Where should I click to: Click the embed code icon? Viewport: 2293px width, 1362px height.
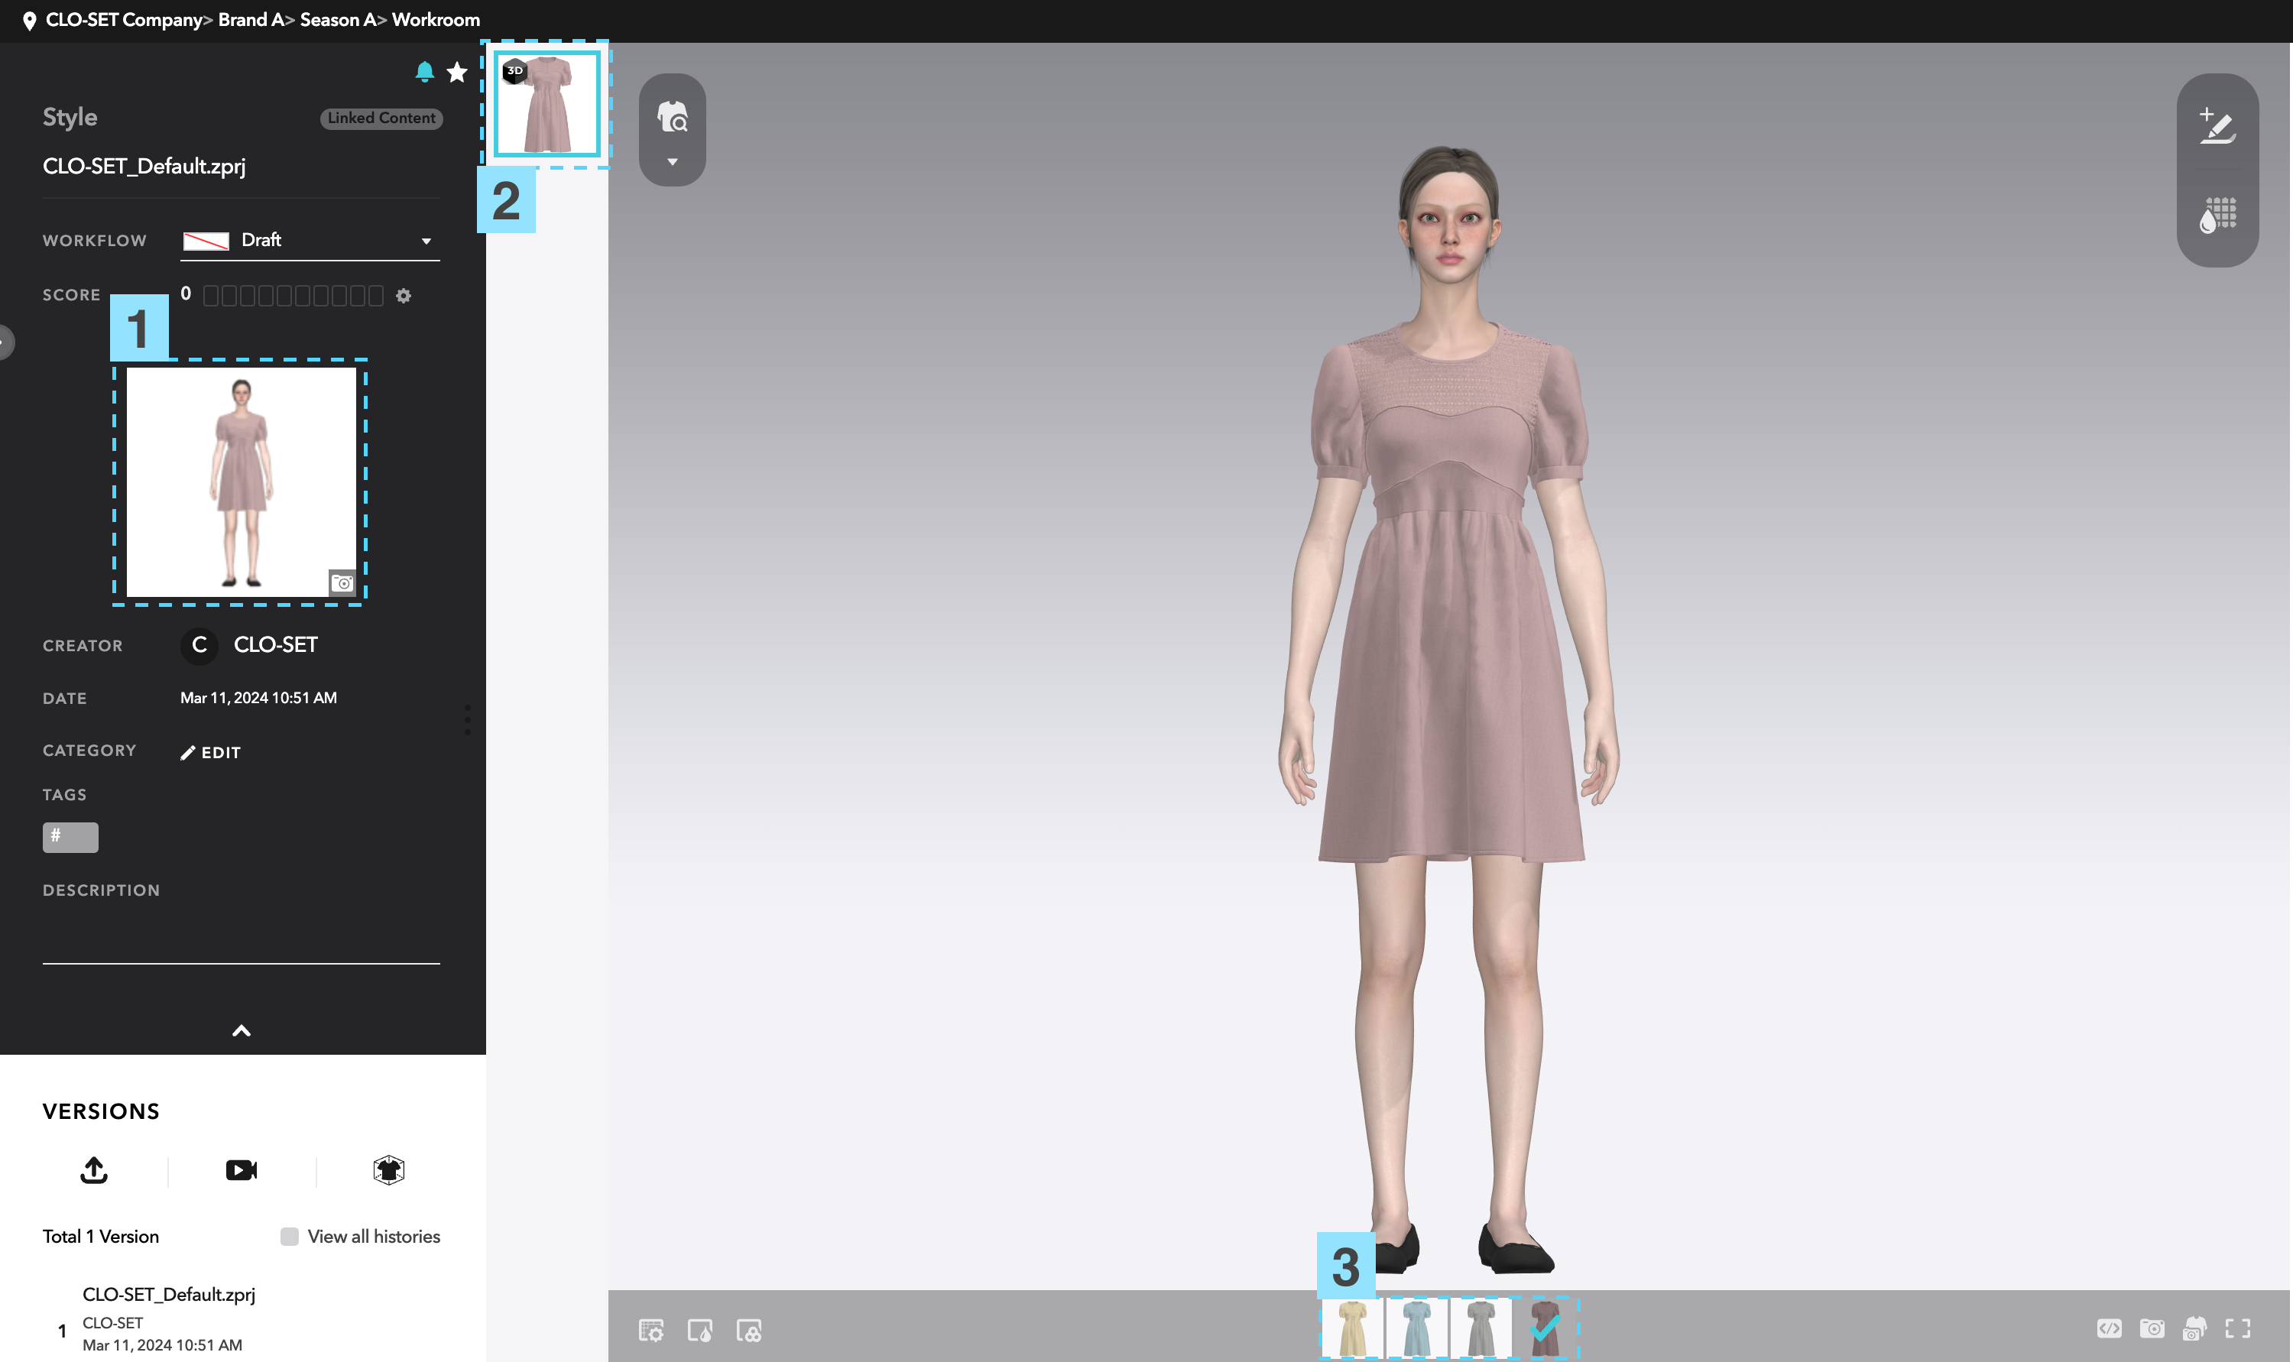pyautogui.click(x=2109, y=1328)
